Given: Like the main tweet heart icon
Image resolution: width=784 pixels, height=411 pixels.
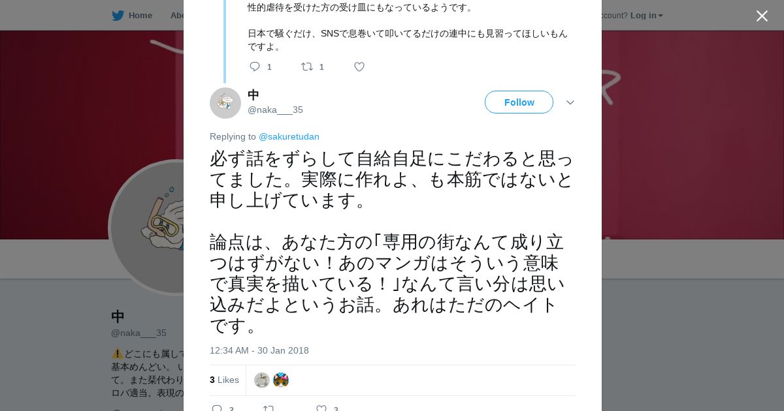Looking at the screenshot, I should tap(321, 408).
